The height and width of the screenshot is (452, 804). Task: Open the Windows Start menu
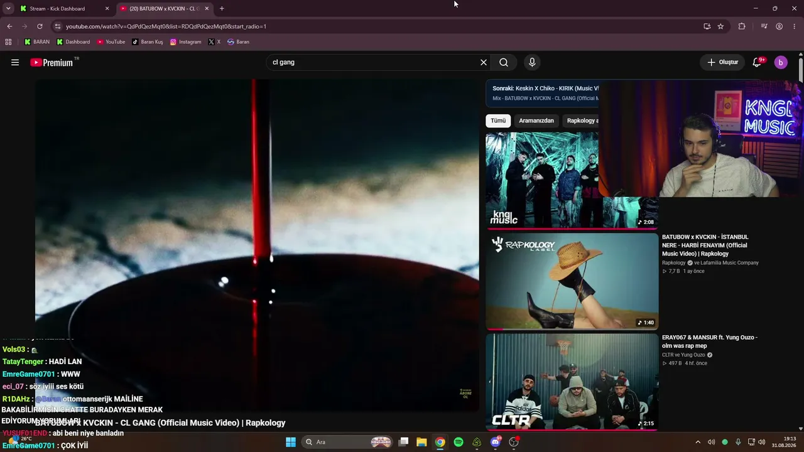(291, 442)
